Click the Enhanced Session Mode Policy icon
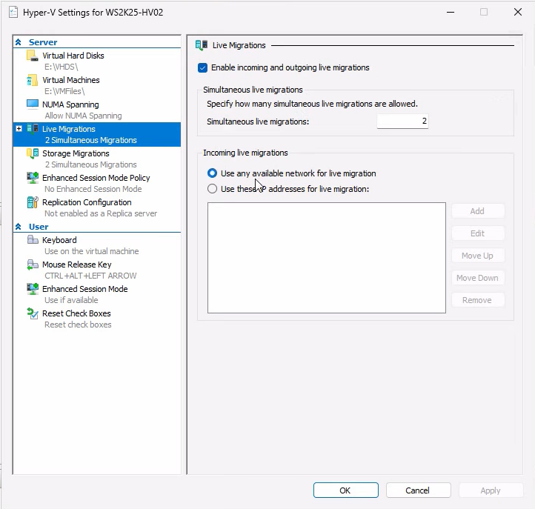The image size is (535, 509). pos(33,178)
